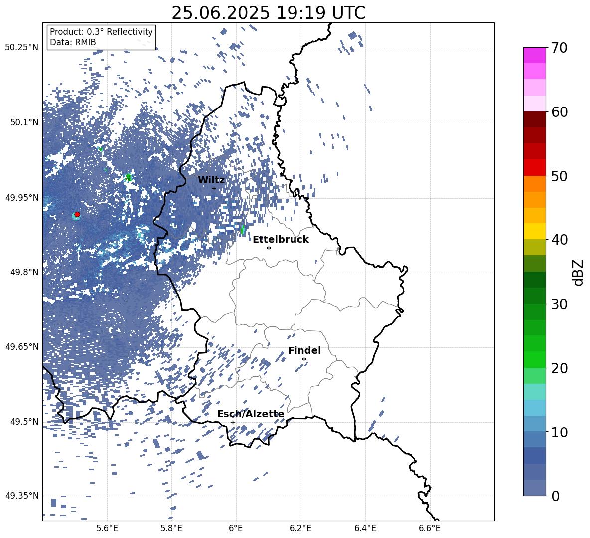590x538 pixels.
Task: Click the colorbar tick label '70'
Action: tap(559, 48)
